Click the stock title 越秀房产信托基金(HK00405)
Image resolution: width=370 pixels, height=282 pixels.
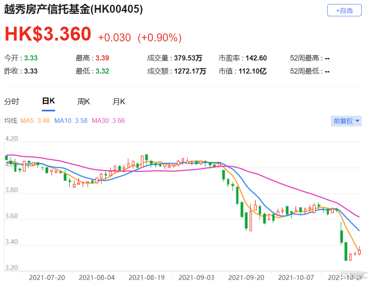pyautogui.click(x=73, y=10)
